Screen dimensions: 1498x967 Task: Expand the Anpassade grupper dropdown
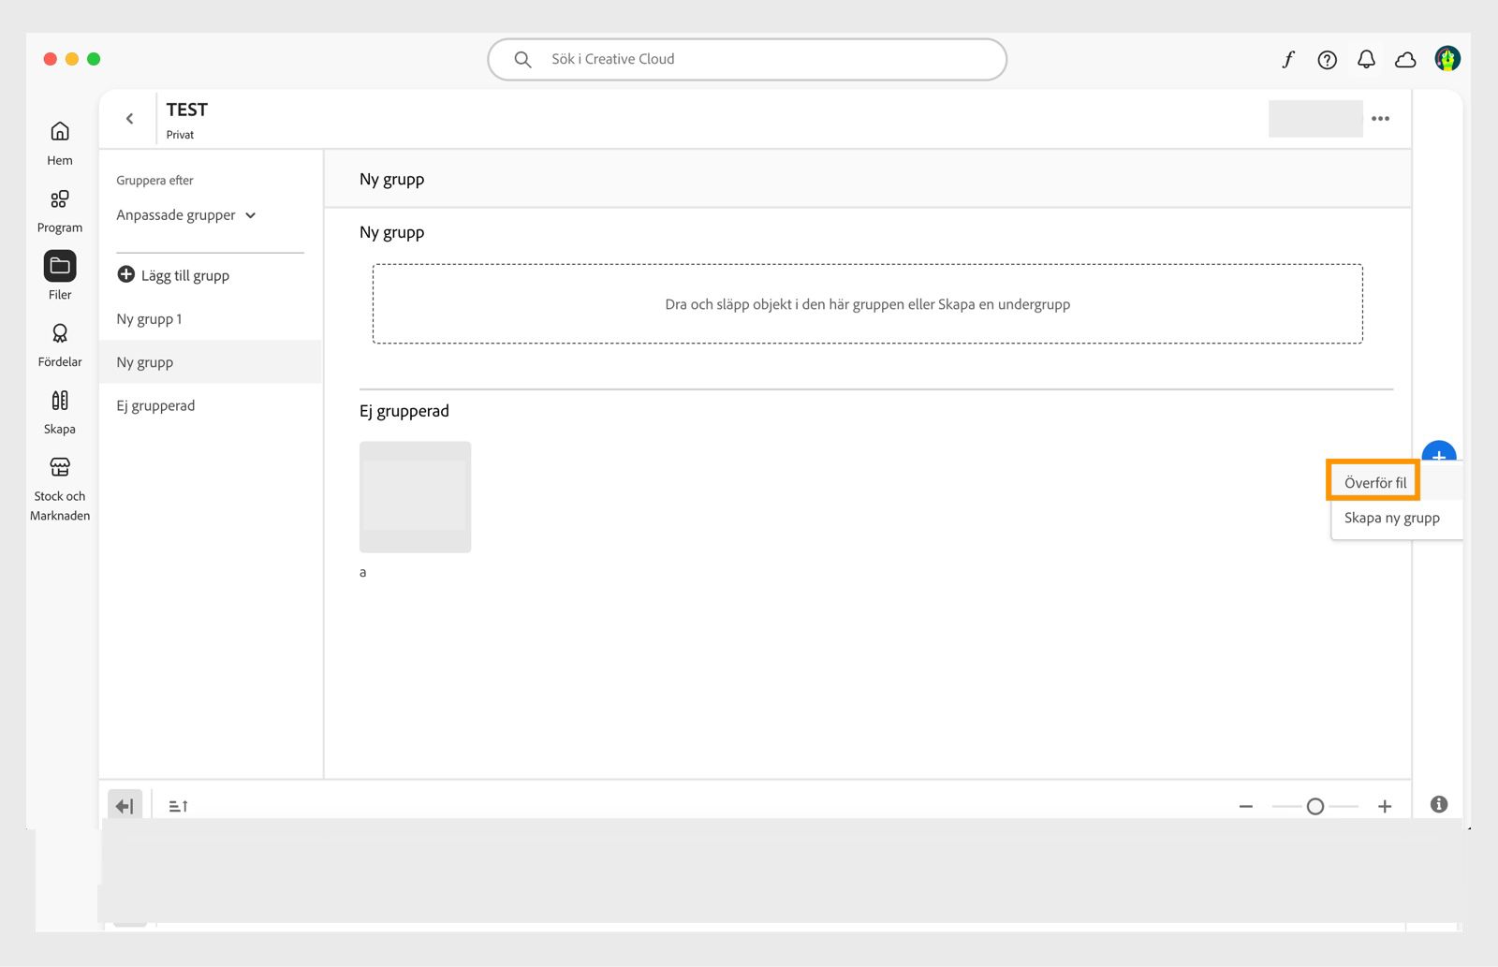click(x=186, y=215)
